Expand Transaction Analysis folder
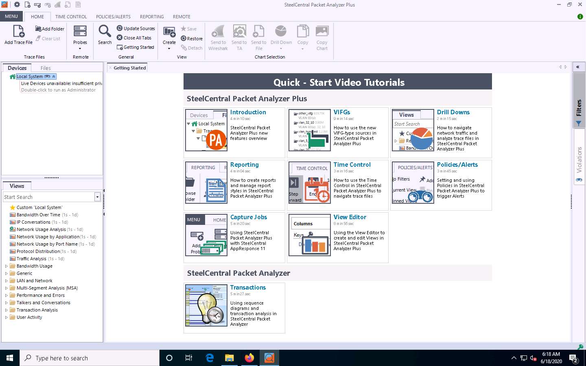This screenshot has width=586, height=366. pyautogui.click(x=6, y=310)
